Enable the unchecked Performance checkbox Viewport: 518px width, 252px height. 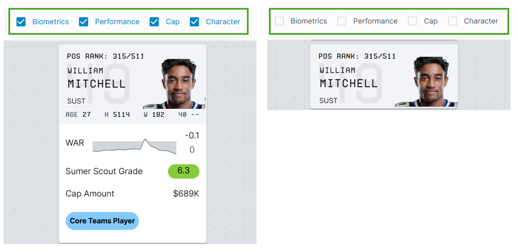click(x=342, y=21)
